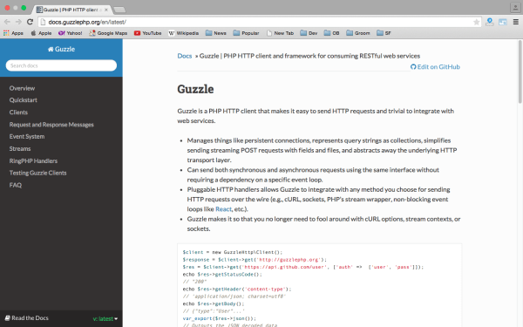Open the YouTube bookmark
This screenshot has height=327, width=523.
(x=148, y=33)
